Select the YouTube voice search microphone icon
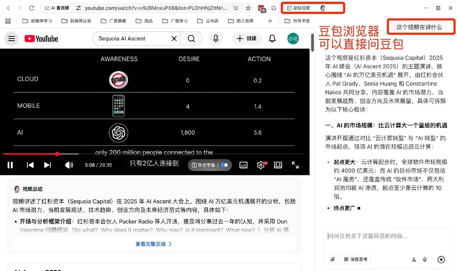This screenshot has width=457, height=271. tap(216, 38)
